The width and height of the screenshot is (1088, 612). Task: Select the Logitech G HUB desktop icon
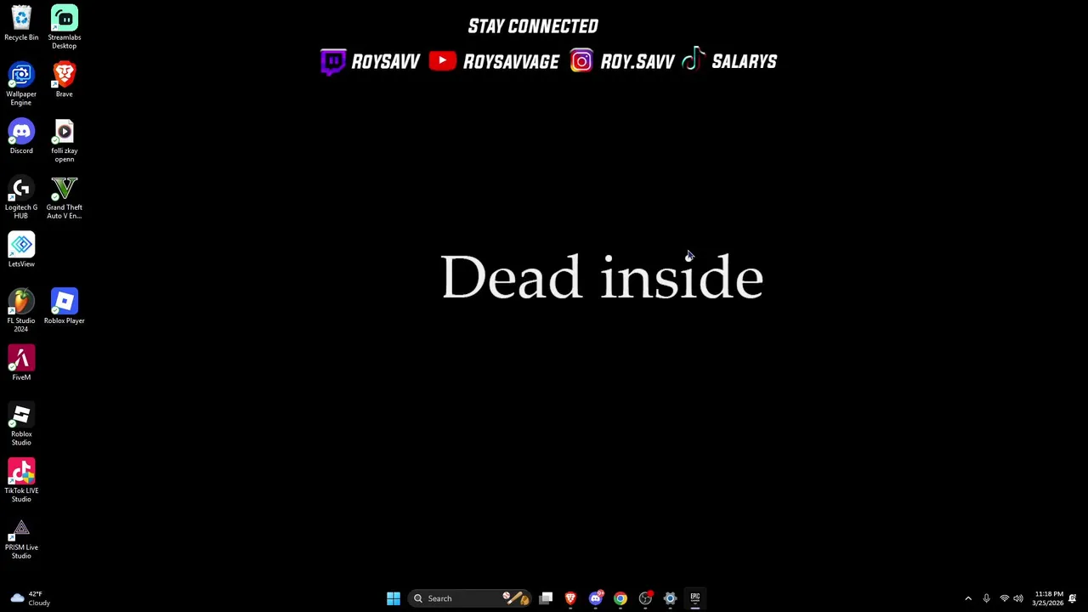click(x=21, y=197)
